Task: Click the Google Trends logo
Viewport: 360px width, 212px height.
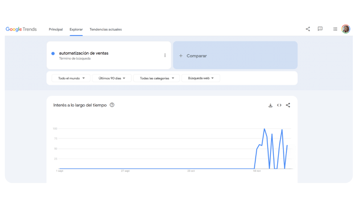Action: point(21,29)
